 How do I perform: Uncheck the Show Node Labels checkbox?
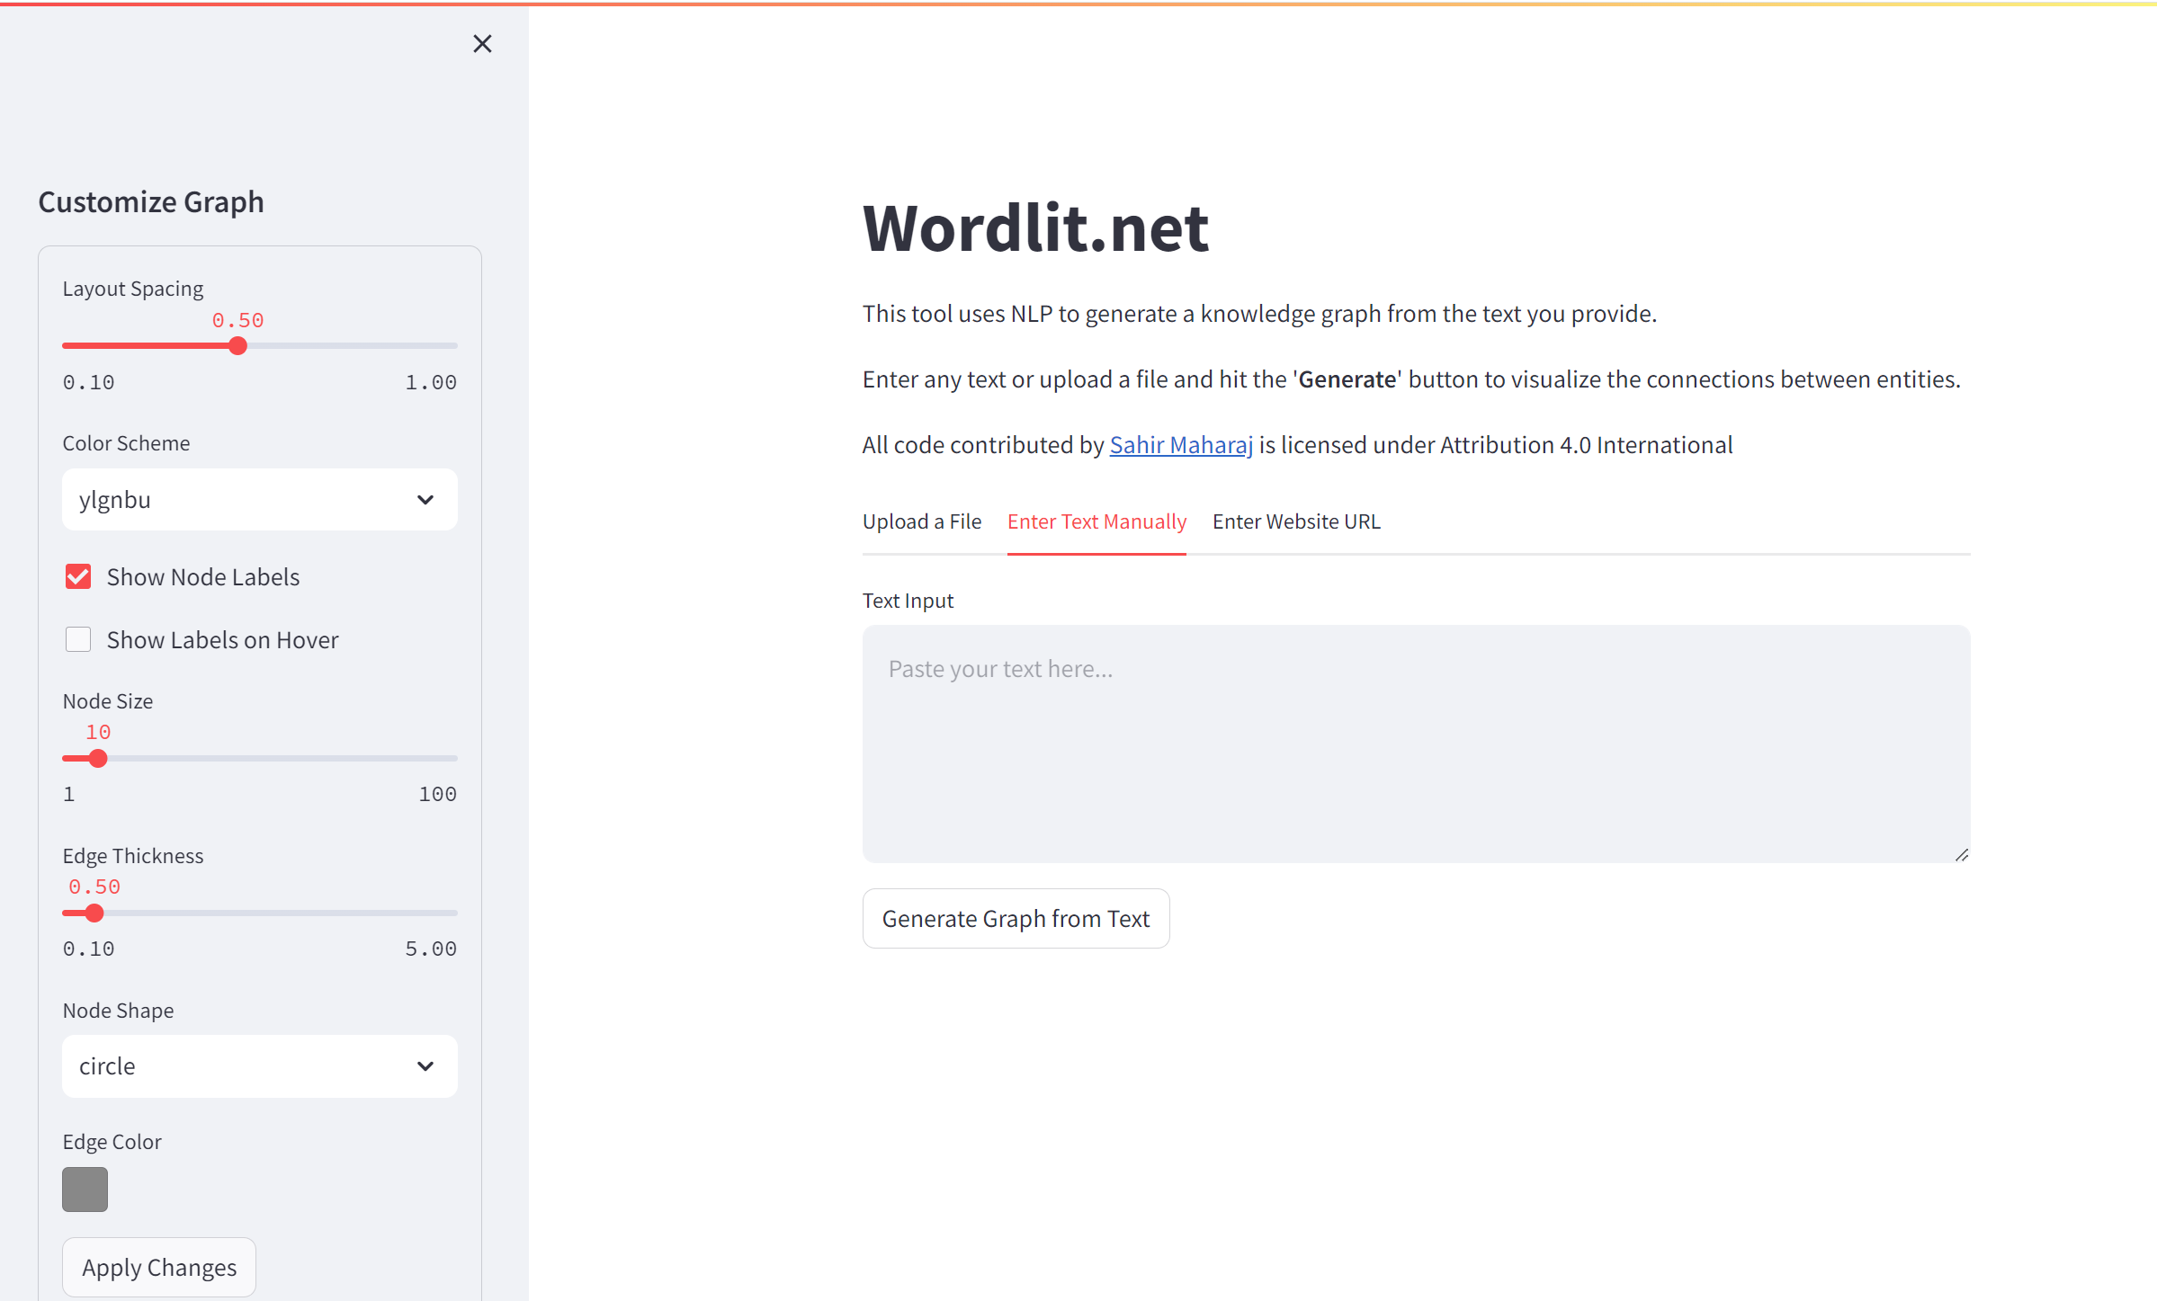[78, 576]
